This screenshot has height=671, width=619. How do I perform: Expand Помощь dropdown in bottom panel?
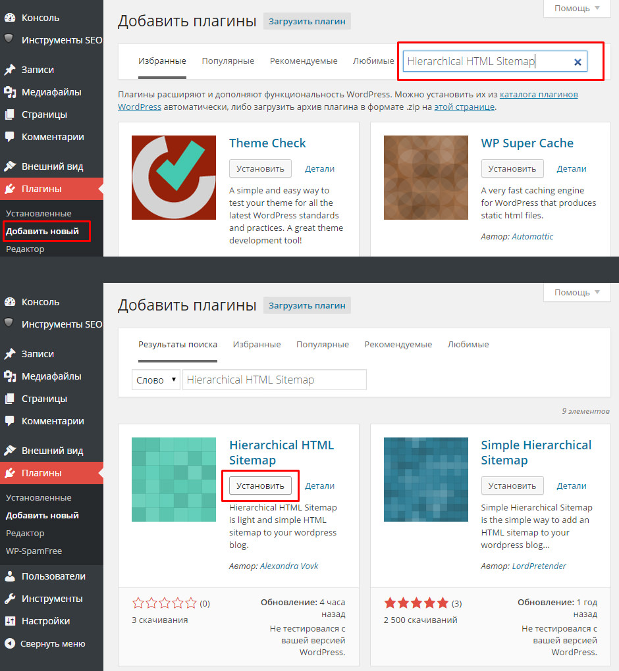577,292
